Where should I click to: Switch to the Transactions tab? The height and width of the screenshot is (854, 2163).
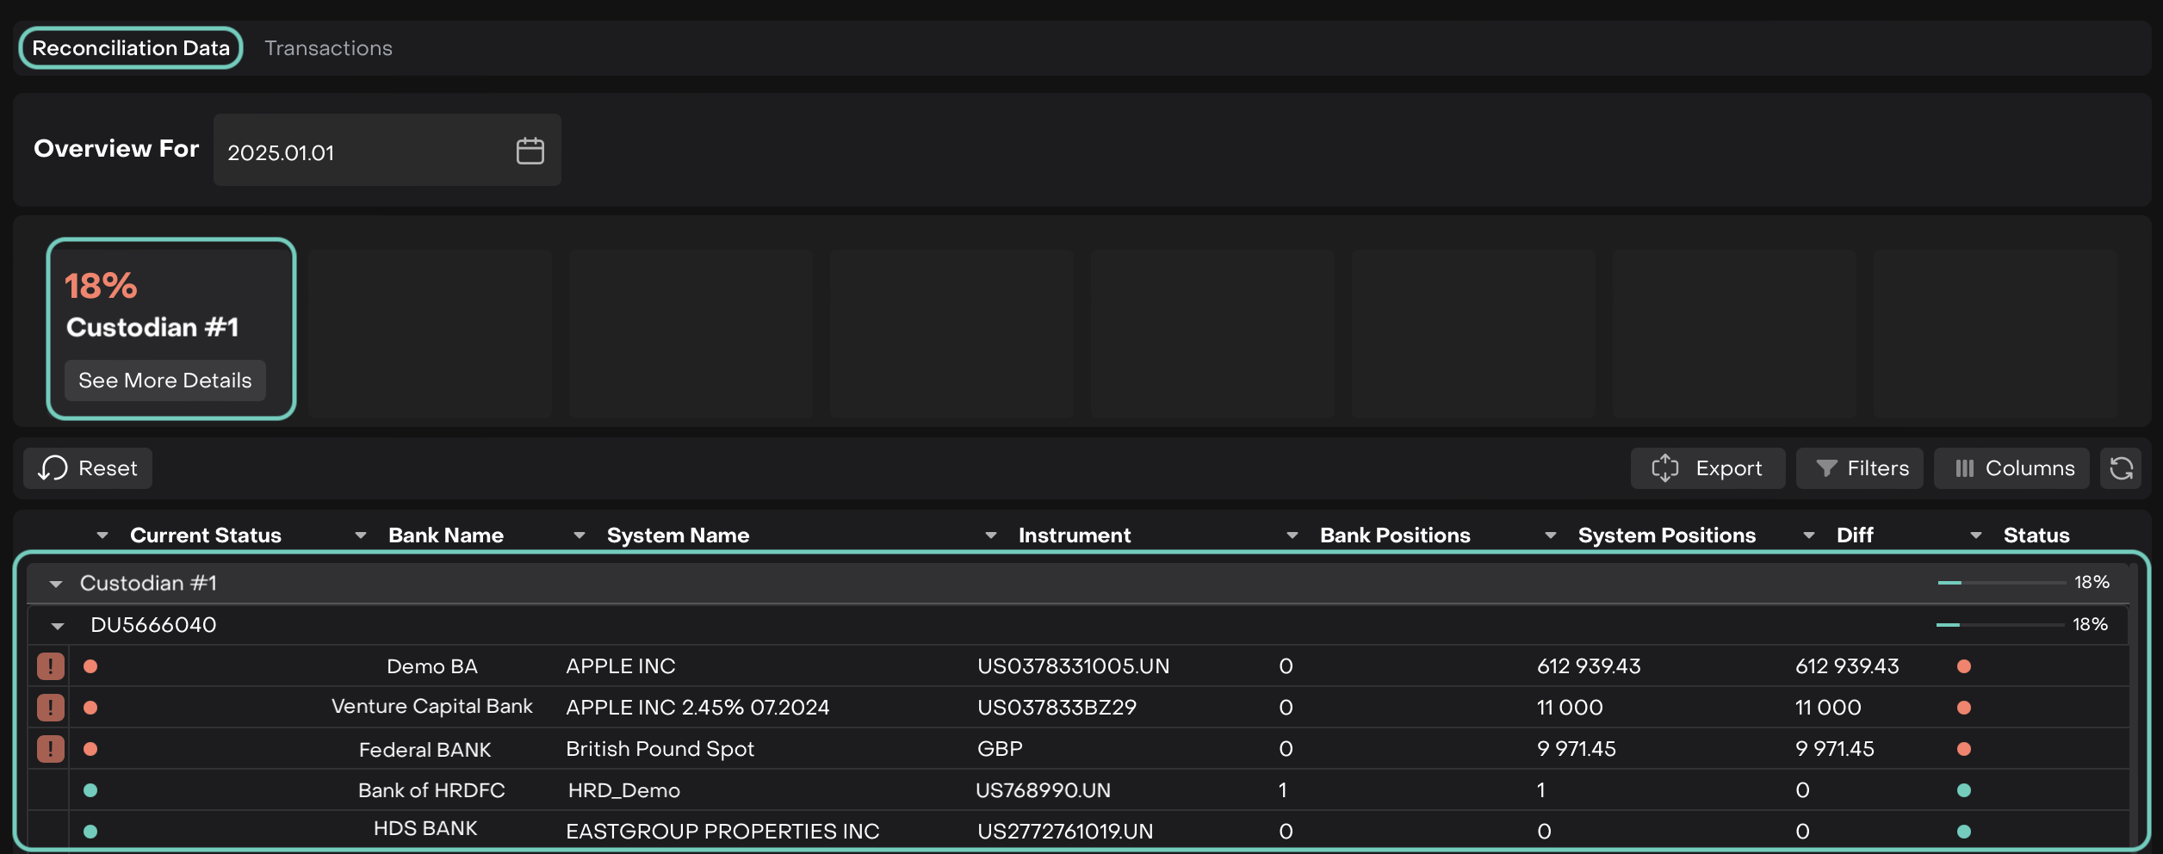[328, 48]
